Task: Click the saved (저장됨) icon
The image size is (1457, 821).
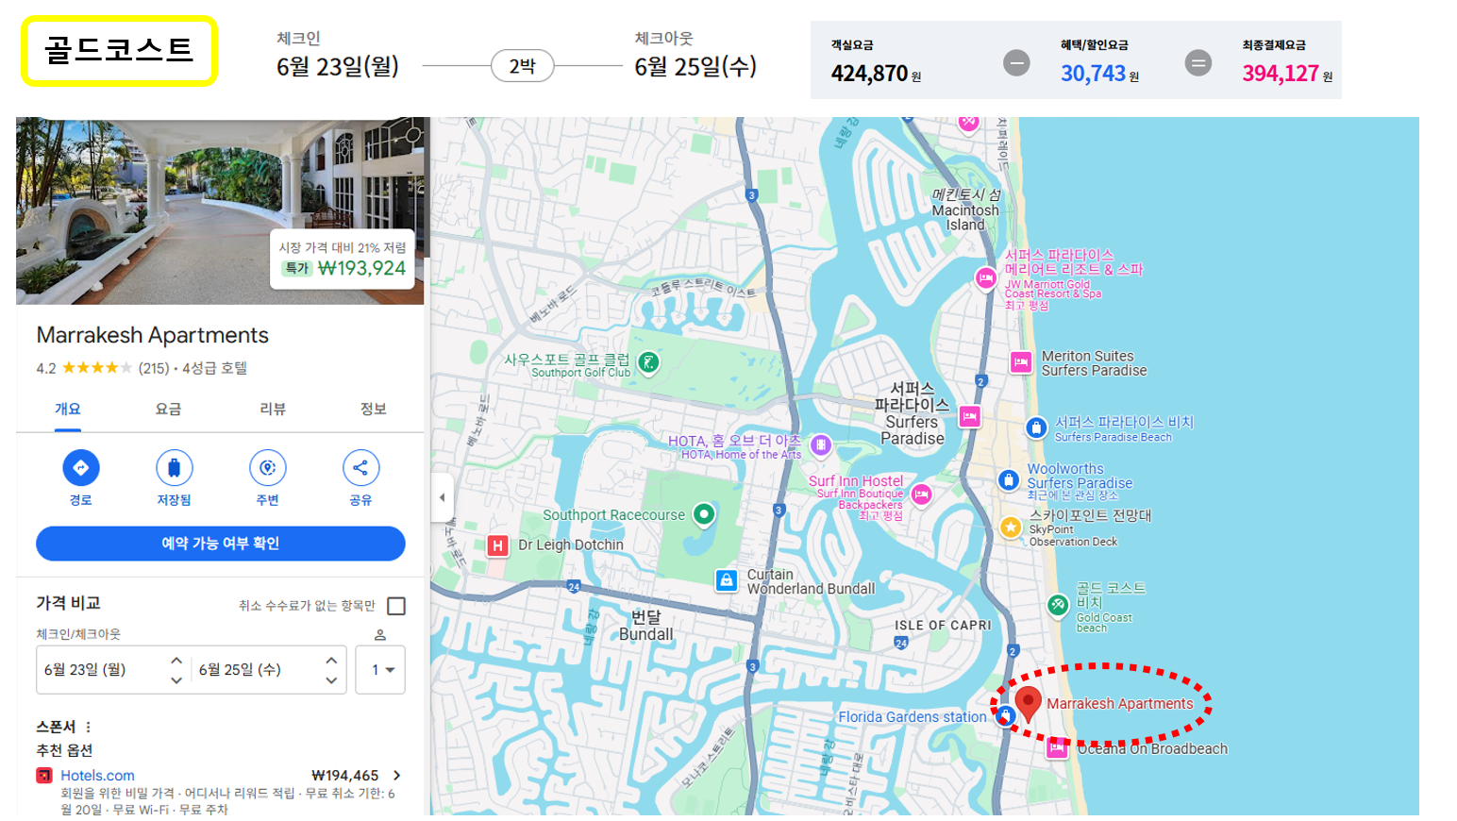Action: click(174, 467)
